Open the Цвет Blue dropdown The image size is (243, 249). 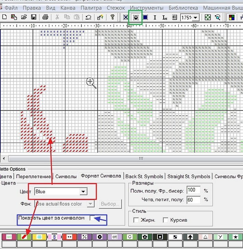tap(83, 192)
